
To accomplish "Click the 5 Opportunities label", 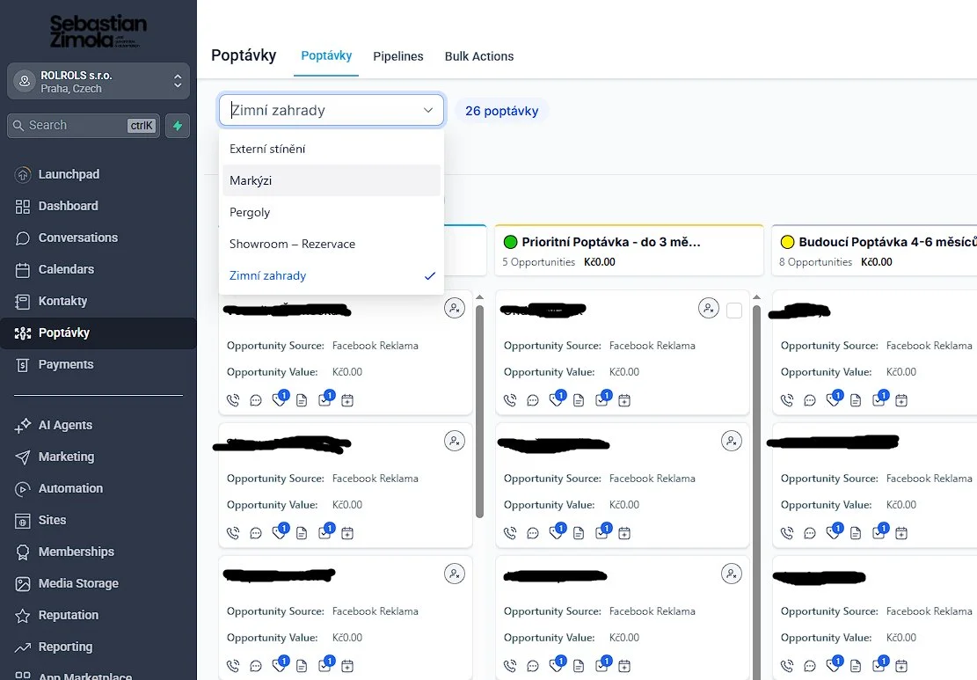I will [539, 262].
